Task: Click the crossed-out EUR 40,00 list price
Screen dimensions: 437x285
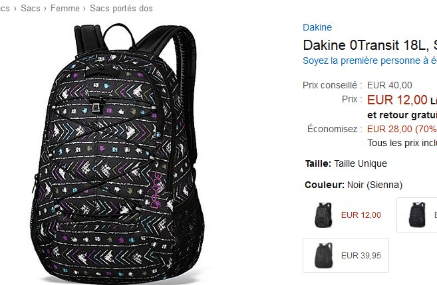Action: coord(390,85)
